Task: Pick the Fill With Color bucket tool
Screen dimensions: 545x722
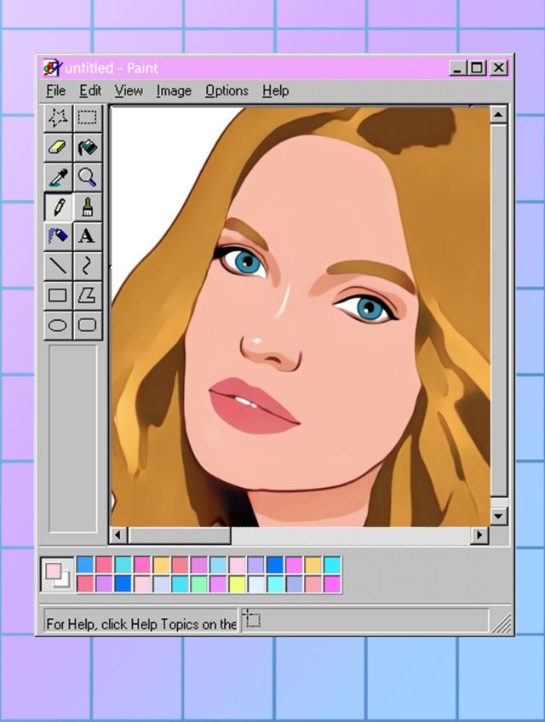Action: point(87,147)
